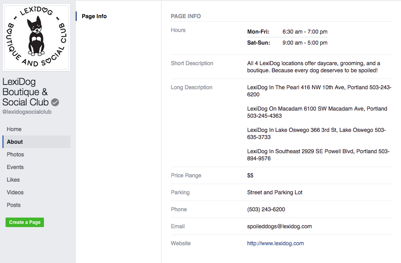Click the LexiDog On Macadam address

(x=317, y=112)
